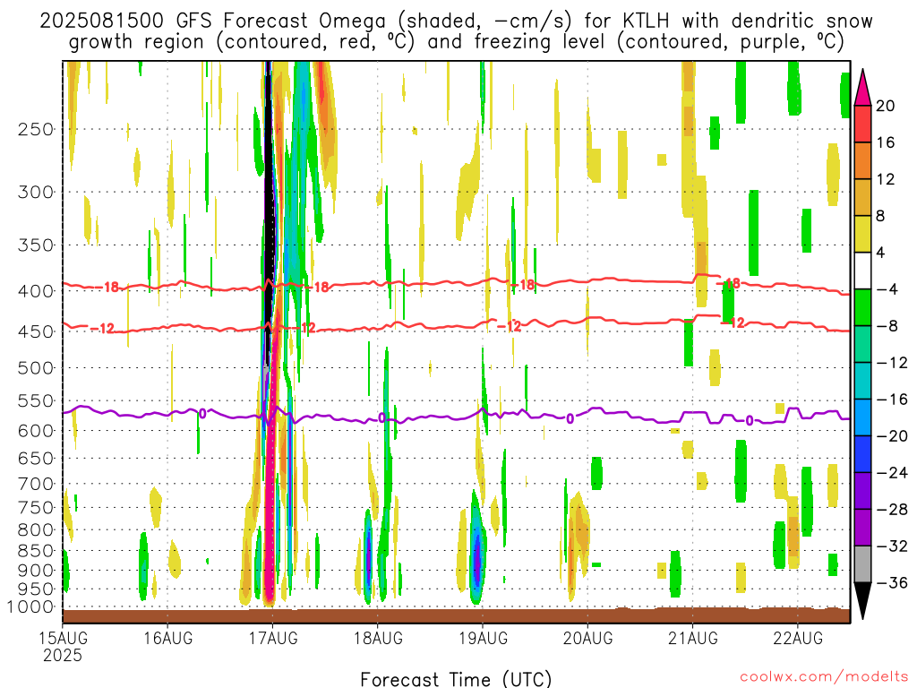Select the colorbar value -4
This screenshot has height=688, width=917.
(x=887, y=289)
